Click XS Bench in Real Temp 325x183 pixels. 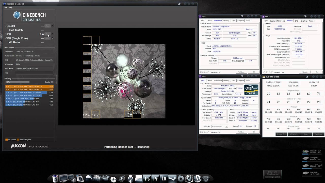pyautogui.click(x=294, y=134)
